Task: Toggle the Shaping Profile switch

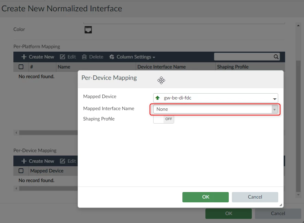Action: (x=164, y=119)
